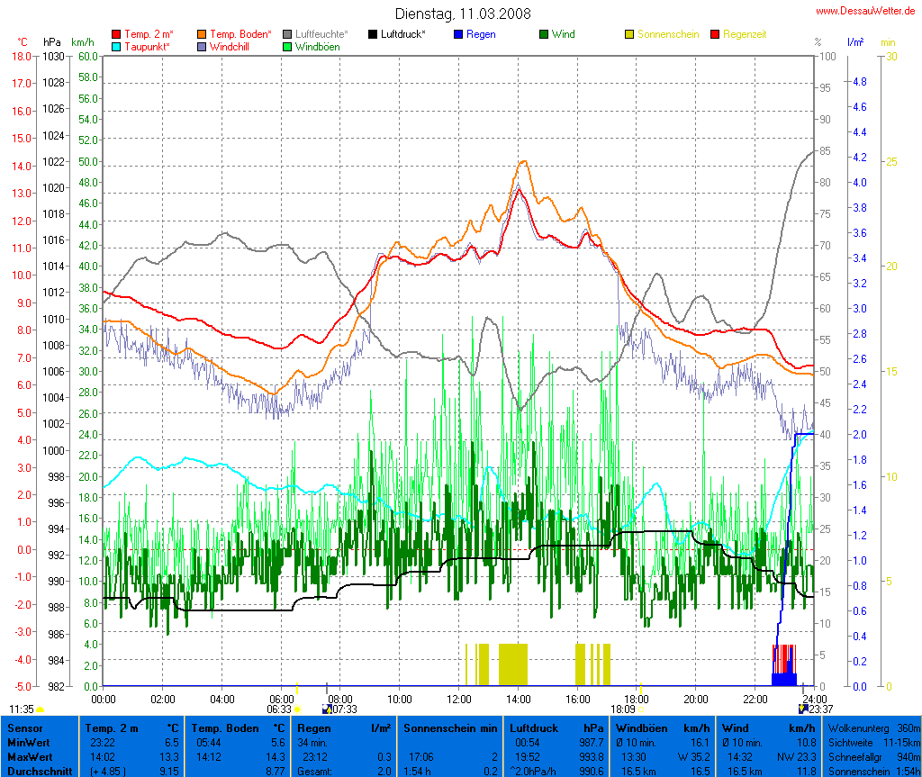
Task: Click the moon icon beside 23:37
Action: 802,709
